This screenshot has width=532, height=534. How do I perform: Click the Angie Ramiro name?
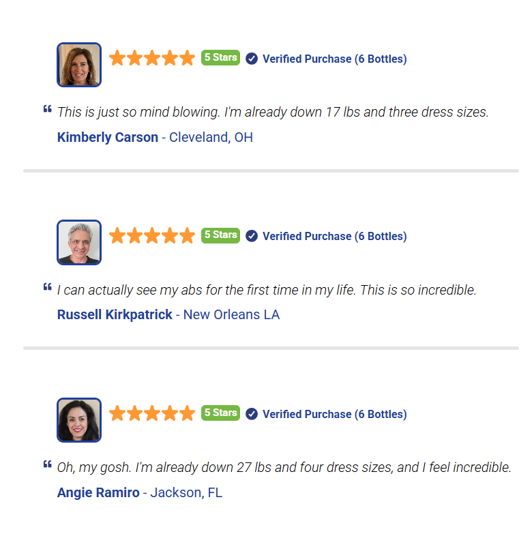tap(98, 492)
